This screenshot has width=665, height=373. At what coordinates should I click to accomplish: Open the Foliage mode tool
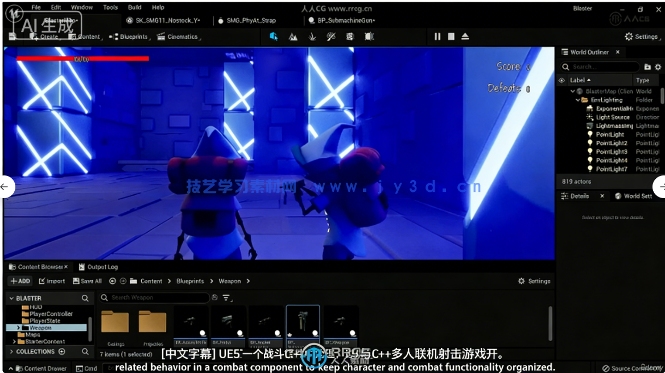[311, 36]
